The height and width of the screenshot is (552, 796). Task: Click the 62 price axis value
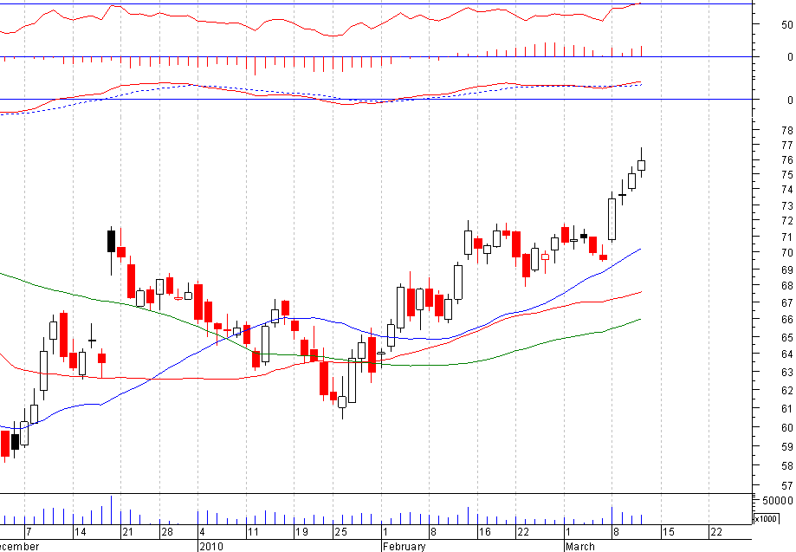786,391
